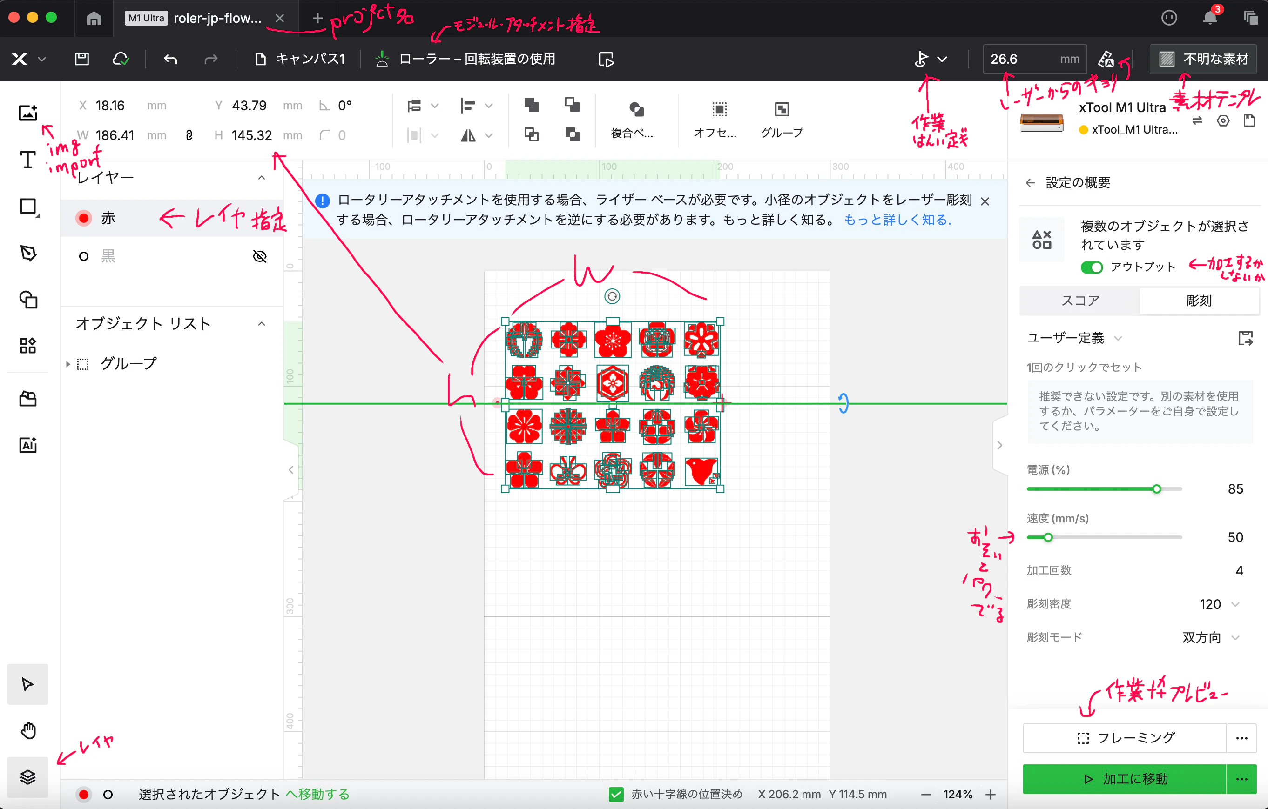Show the hidden black layer
Viewport: 1268px width, 809px height.
(x=260, y=256)
